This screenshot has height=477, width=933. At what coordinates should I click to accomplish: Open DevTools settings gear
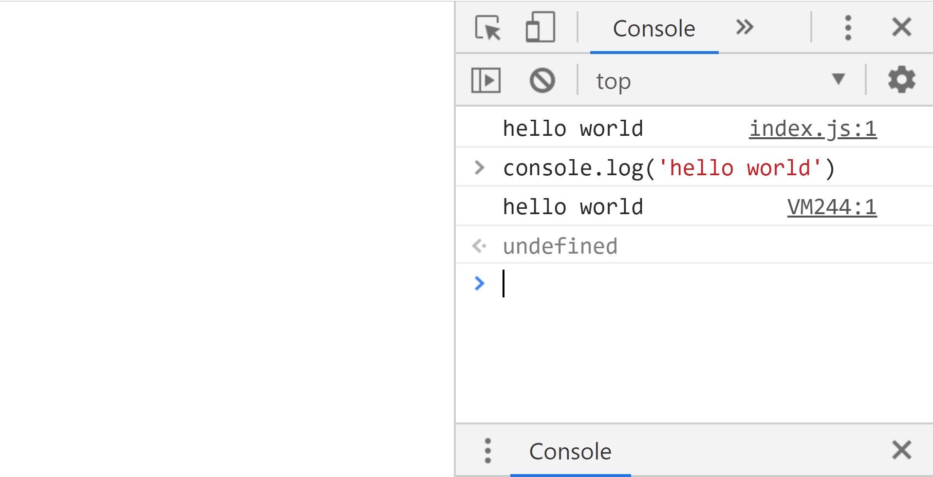pyautogui.click(x=901, y=79)
